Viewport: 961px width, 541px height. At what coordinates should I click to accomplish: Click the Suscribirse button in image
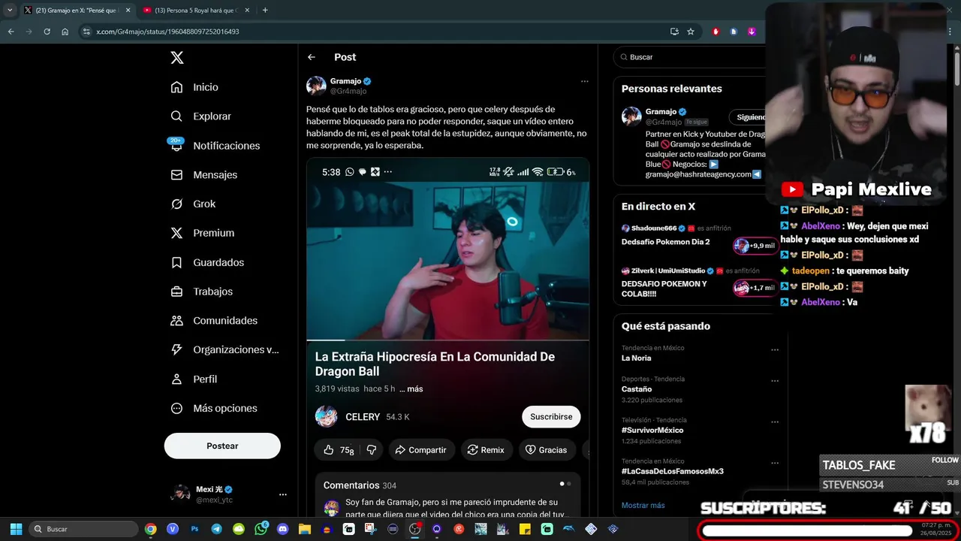coord(551,416)
